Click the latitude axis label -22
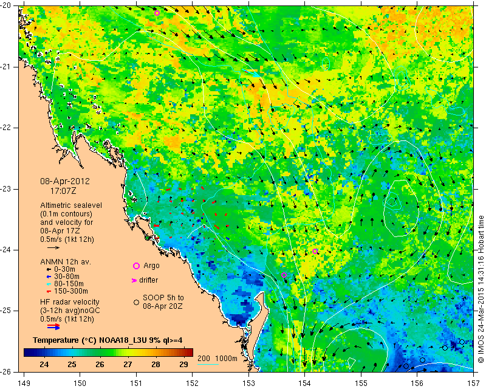The width and height of the screenshot is (486, 389). point(6,128)
